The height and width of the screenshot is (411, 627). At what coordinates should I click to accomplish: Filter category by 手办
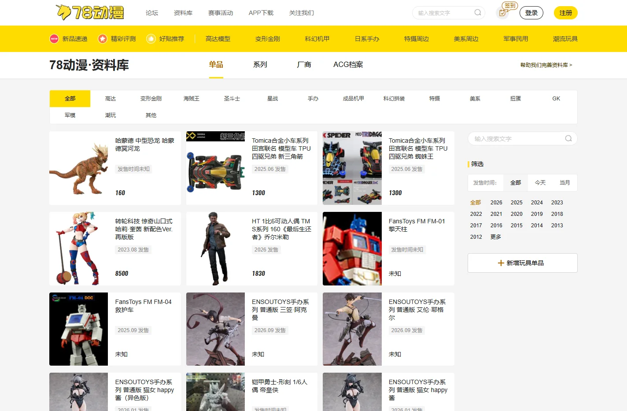[x=313, y=99]
